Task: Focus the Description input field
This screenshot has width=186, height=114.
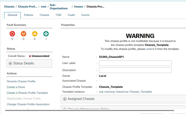Action: (x=135, y=70)
